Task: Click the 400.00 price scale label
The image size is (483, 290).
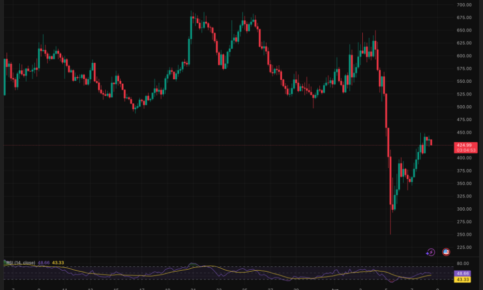Action: point(464,158)
